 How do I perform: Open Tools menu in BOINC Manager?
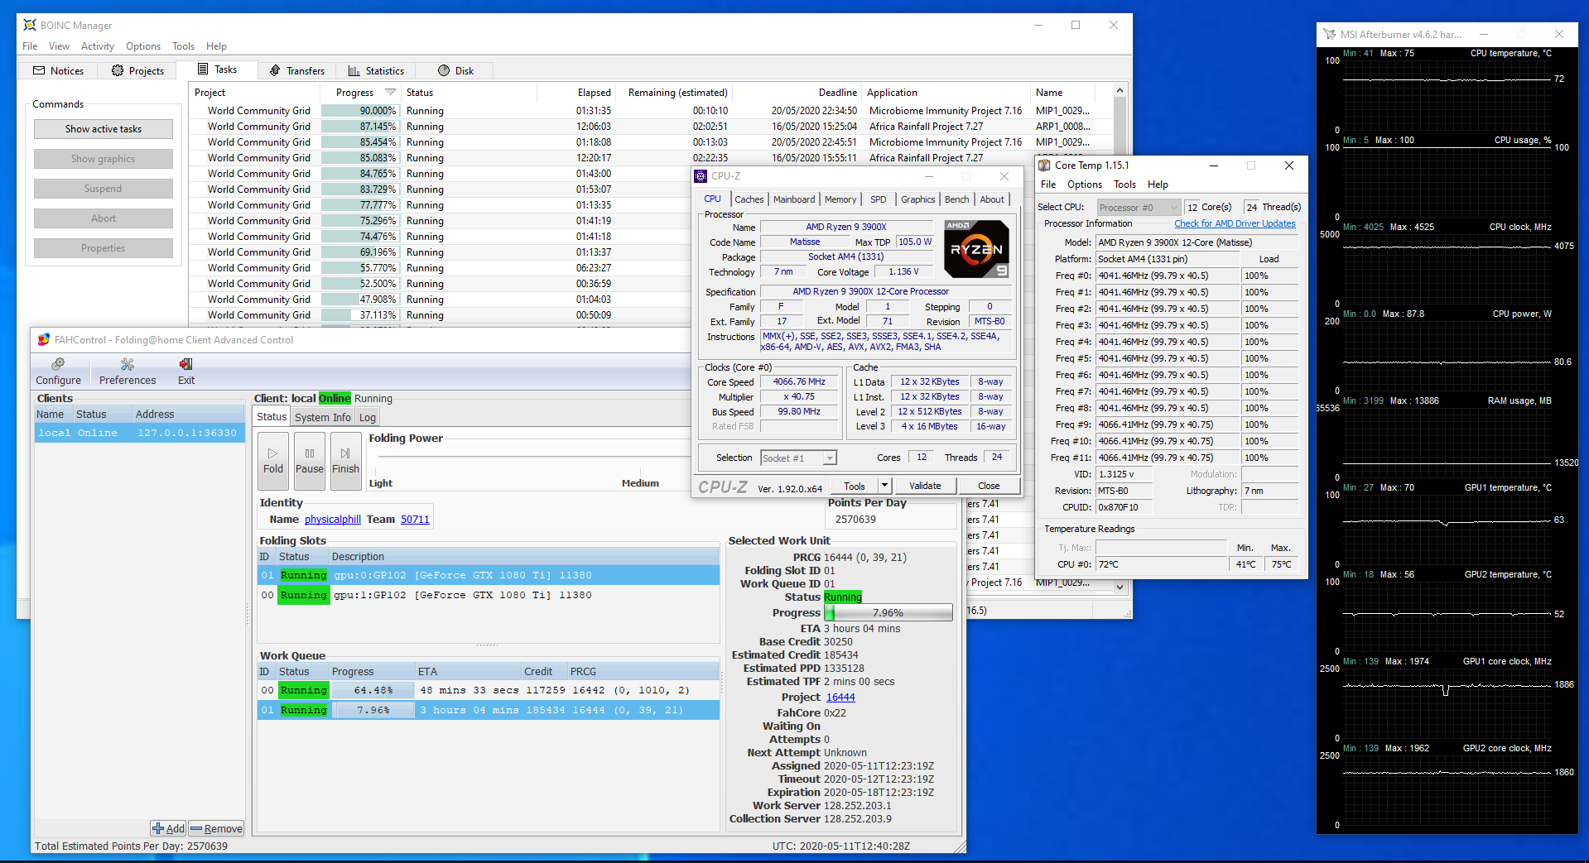[183, 46]
